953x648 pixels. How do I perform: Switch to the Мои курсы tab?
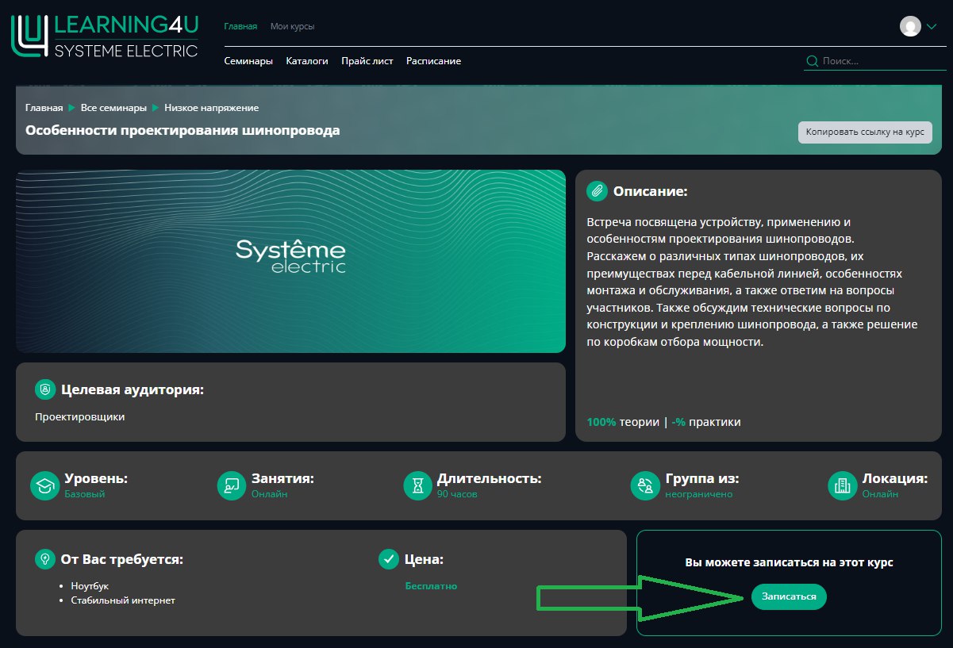click(x=292, y=26)
